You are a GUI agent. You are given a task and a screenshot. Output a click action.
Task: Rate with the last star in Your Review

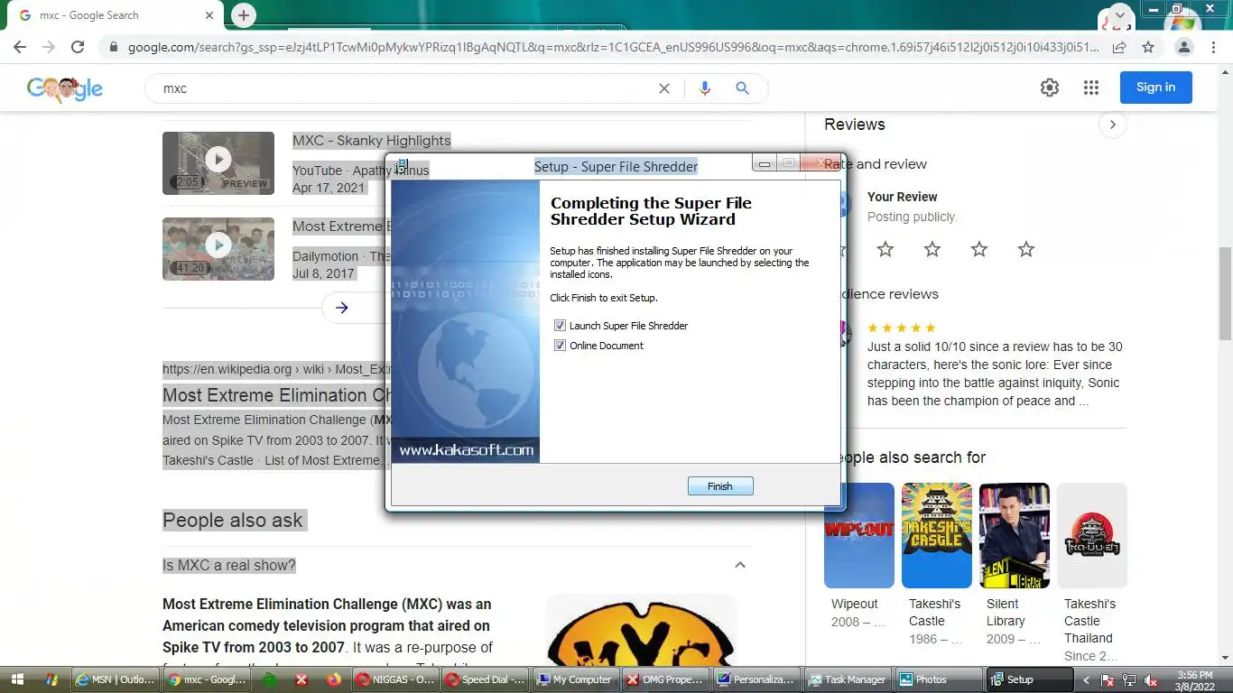tap(1026, 249)
